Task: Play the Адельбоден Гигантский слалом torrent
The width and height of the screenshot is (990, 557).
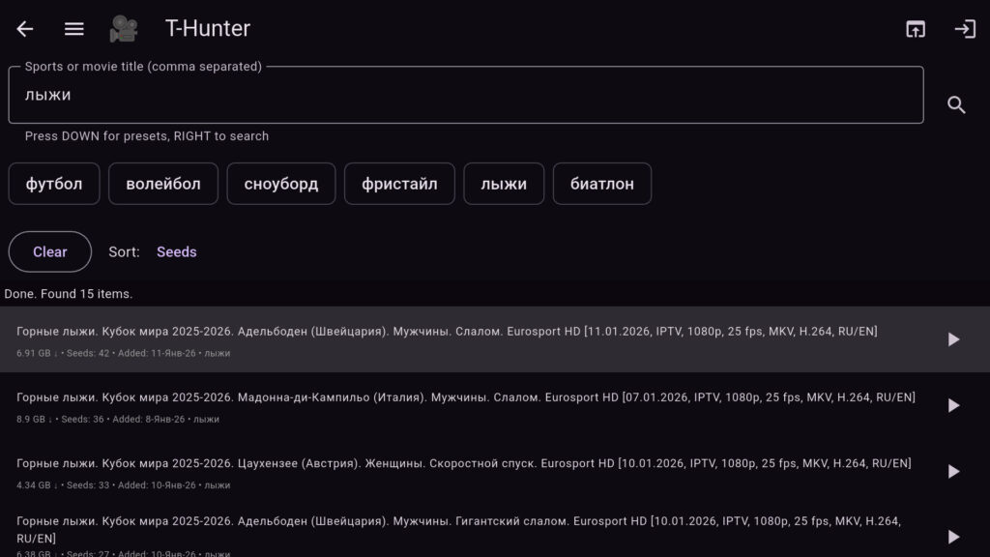Action: [x=953, y=536]
